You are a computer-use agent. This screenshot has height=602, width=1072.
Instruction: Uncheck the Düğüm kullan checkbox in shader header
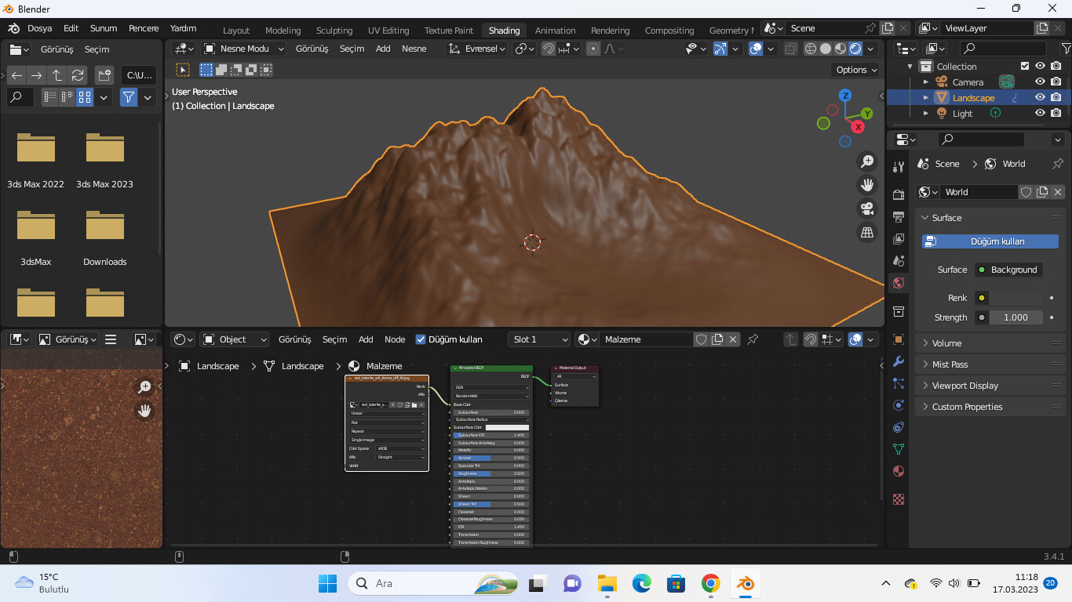[421, 339]
